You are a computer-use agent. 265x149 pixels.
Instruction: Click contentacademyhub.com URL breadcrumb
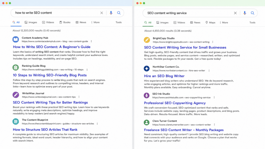click(x=55, y=41)
